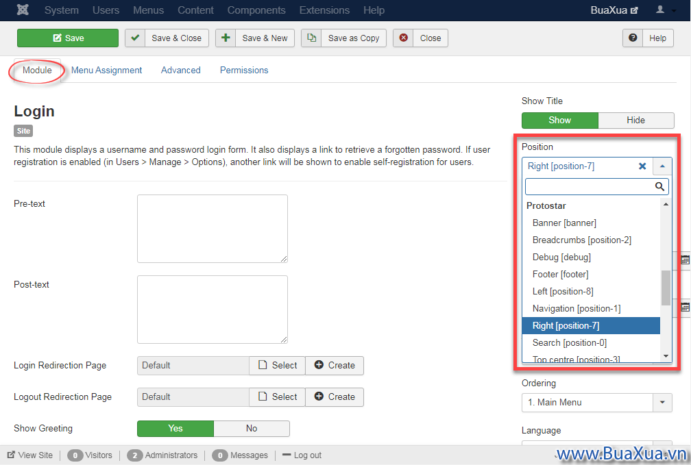This screenshot has width=691, height=465.
Task: Click the Messages count badge
Action: point(220,455)
